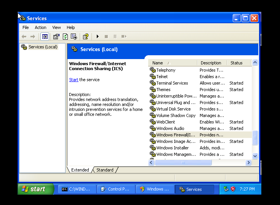The height and width of the screenshot is (205, 280).
Task: Select the Terminal Services gear icon
Action: pos(153,83)
